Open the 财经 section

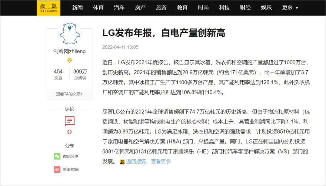pyautogui.click(x=245, y=8)
